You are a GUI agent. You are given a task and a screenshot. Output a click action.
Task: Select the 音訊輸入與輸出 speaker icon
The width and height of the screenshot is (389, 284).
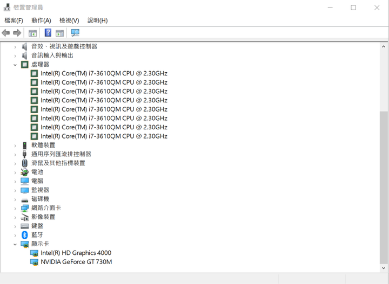click(x=24, y=56)
